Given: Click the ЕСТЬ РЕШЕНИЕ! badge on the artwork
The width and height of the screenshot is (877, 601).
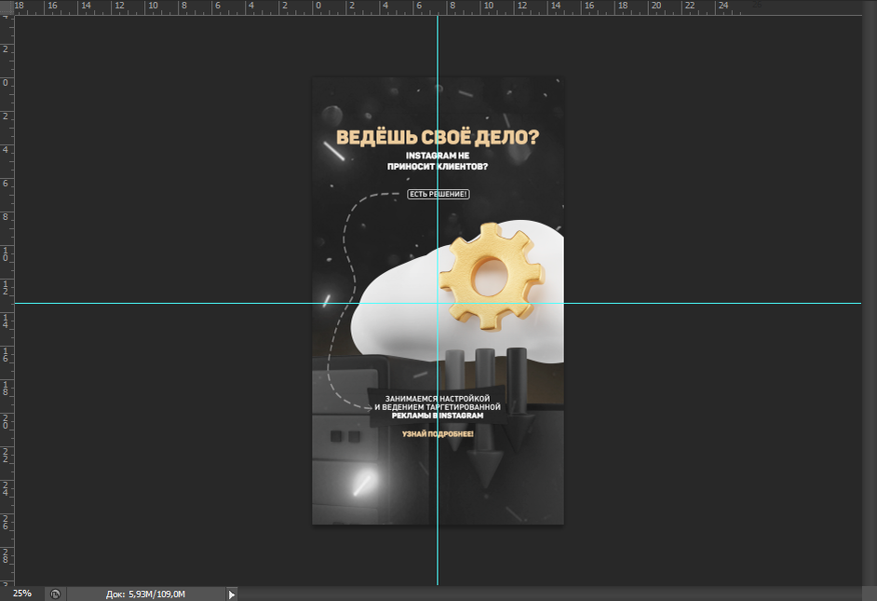Looking at the screenshot, I should (x=438, y=194).
